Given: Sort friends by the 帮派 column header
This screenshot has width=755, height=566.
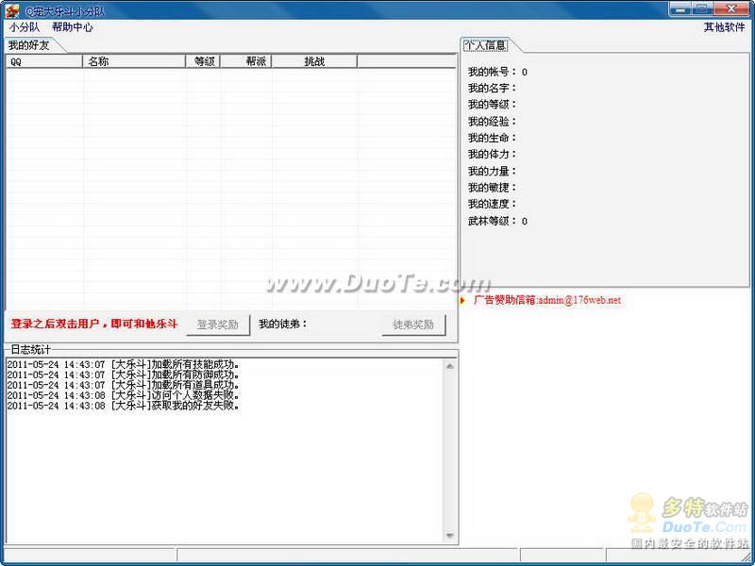Looking at the screenshot, I should pyautogui.click(x=246, y=61).
